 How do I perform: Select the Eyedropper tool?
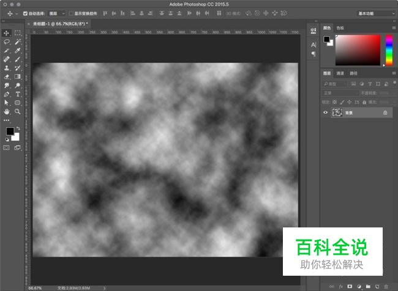18,51
